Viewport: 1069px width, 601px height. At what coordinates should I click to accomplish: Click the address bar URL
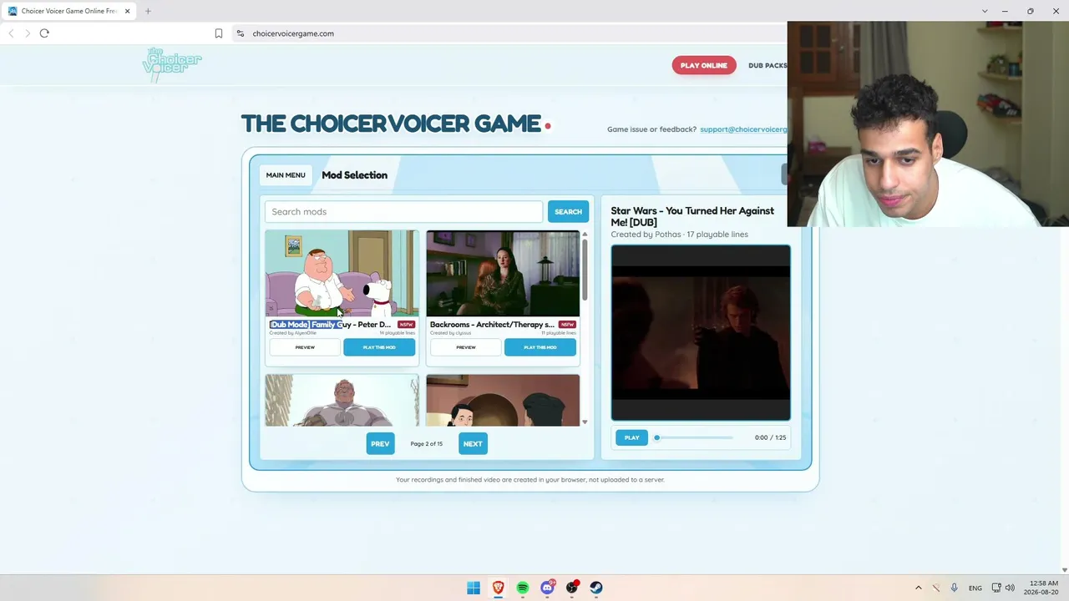pyautogui.click(x=293, y=33)
